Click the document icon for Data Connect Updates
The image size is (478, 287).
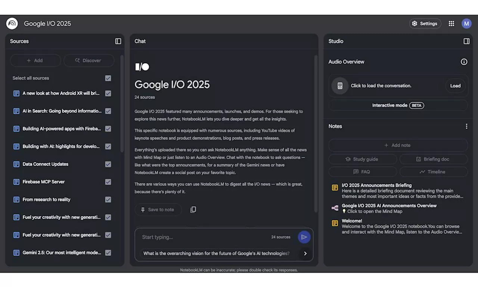(16, 164)
